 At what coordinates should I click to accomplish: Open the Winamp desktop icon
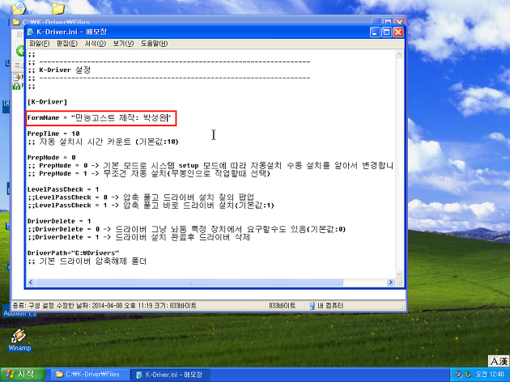tap(19, 340)
